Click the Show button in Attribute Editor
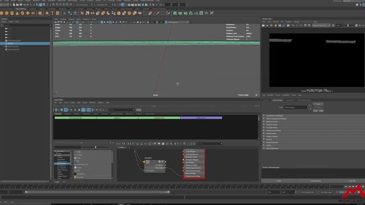Screen dimensions: 365x205 (315, 111)
